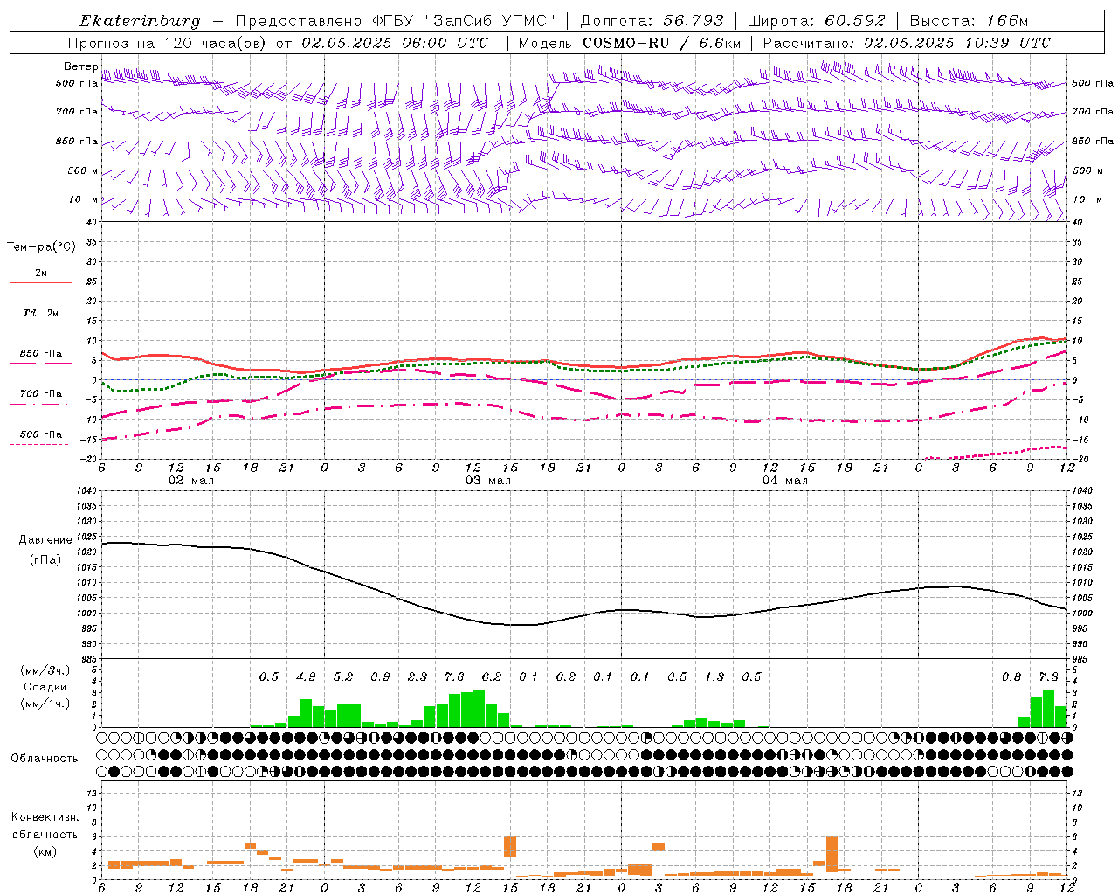This screenshot has width=1118, height=895.
Task: Click the red 2м temperature legend line
Action: pos(40,282)
